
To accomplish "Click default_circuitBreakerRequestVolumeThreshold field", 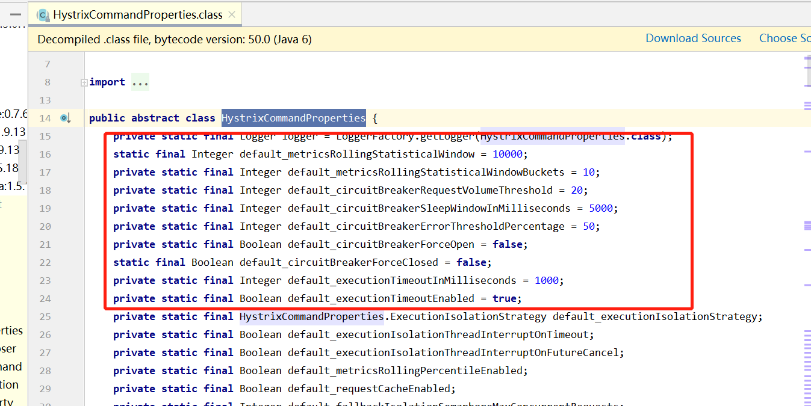I will (x=420, y=190).
